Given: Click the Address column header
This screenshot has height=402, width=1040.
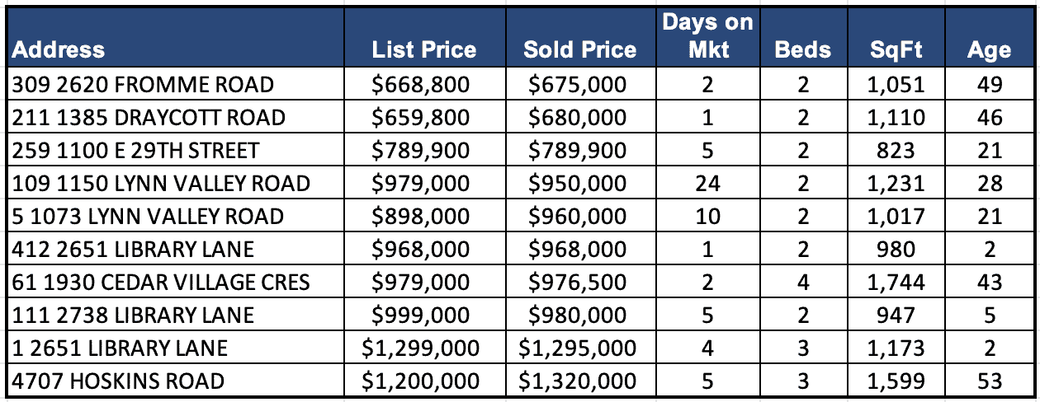Looking at the screenshot, I should (59, 49).
